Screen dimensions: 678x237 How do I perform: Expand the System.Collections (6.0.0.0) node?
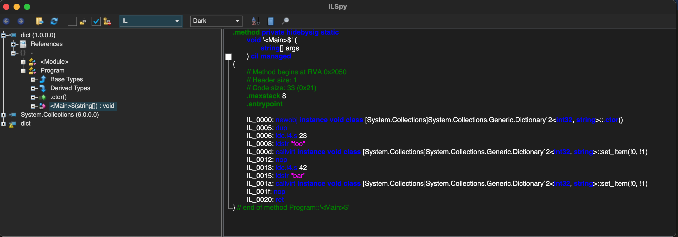(x=3, y=115)
